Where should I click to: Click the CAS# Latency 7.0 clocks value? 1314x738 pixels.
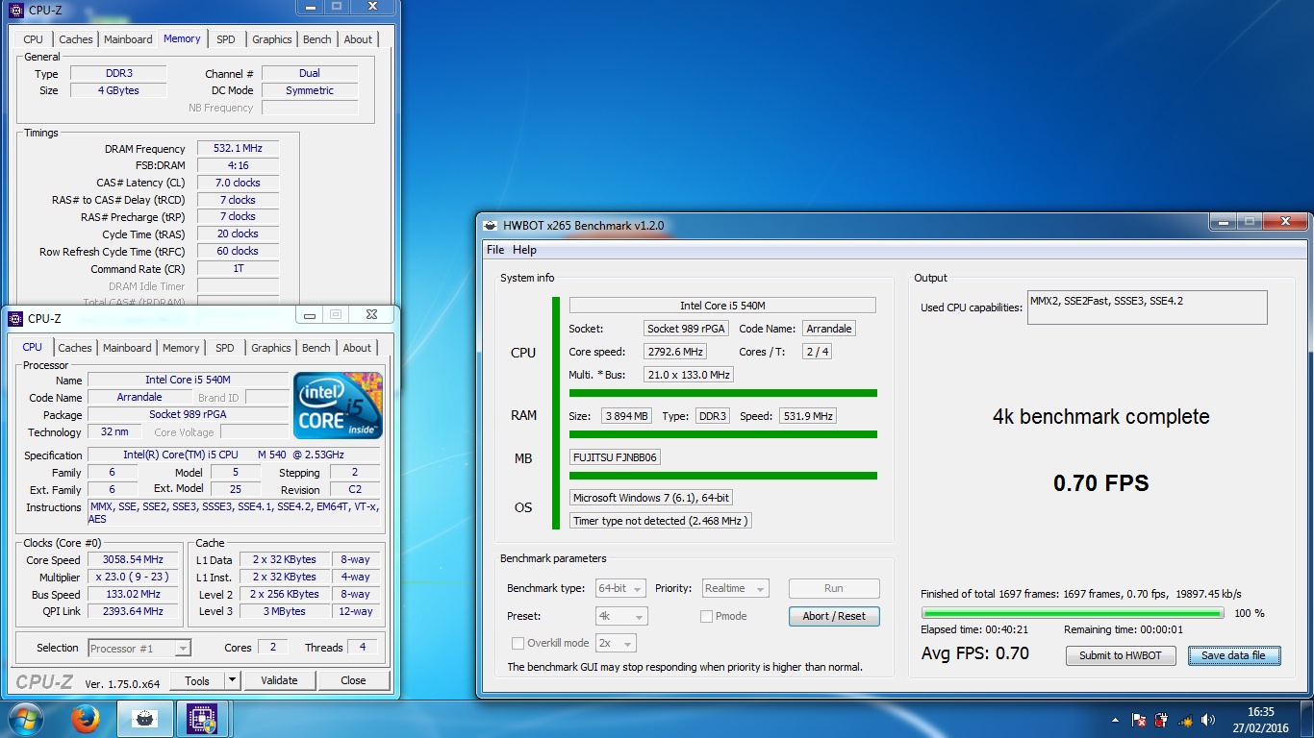(x=239, y=183)
